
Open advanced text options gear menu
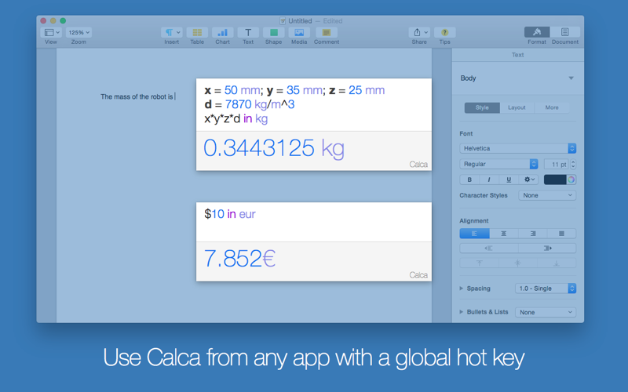point(529,180)
